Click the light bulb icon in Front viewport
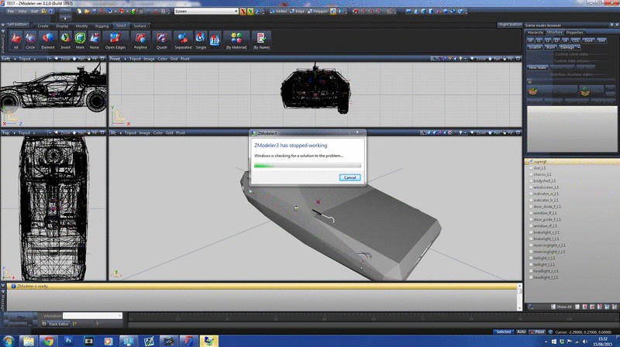The width and height of the screenshot is (620, 347). (x=460, y=59)
